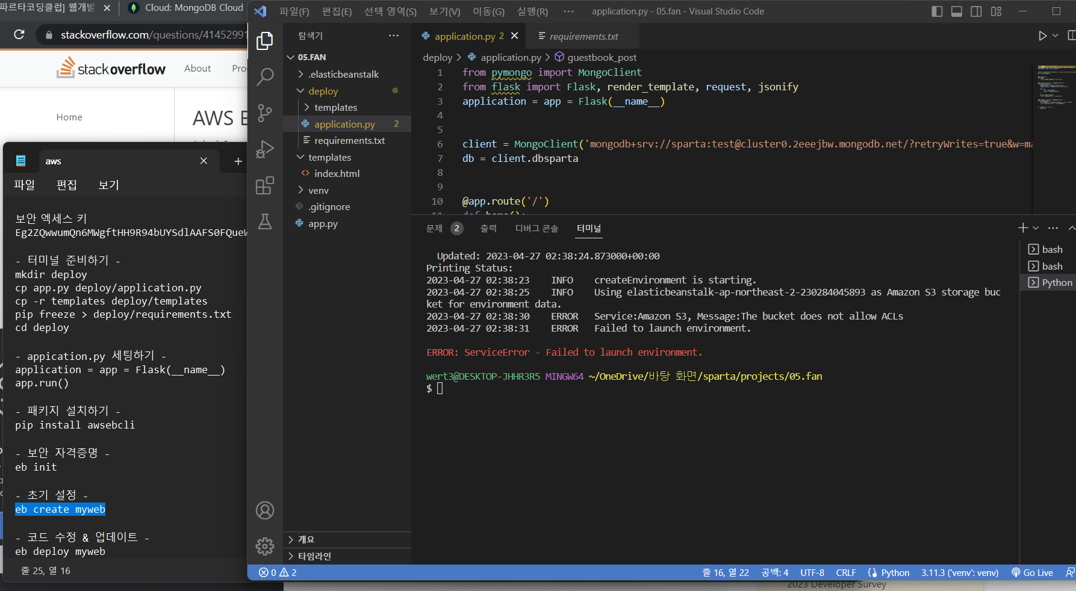Image resolution: width=1076 pixels, height=591 pixels.
Task: Open terminal launch profile dropdown
Action: pyautogui.click(x=1036, y=227)
